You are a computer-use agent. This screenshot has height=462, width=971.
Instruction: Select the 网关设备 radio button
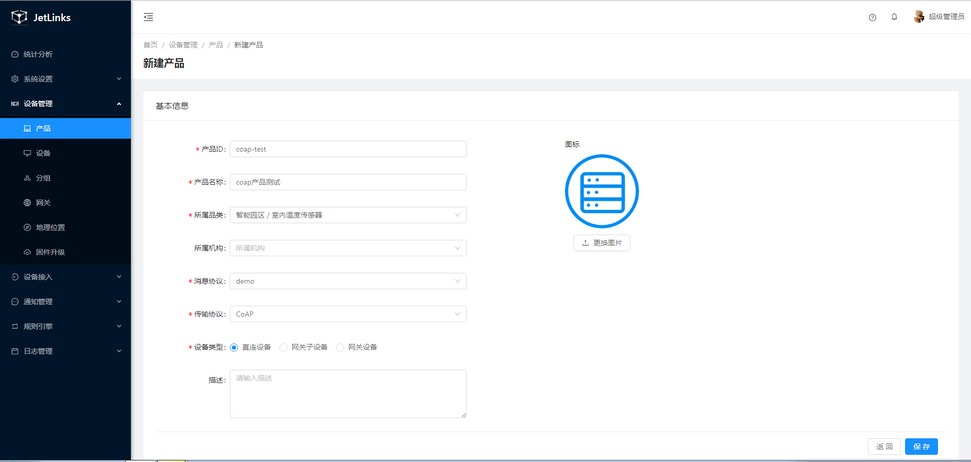click(x=340, y=348)
